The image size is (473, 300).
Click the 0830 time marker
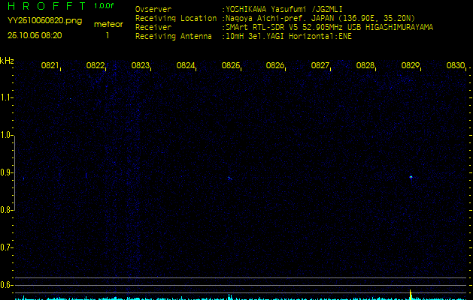pyautogui.click(x=456, y=65)
